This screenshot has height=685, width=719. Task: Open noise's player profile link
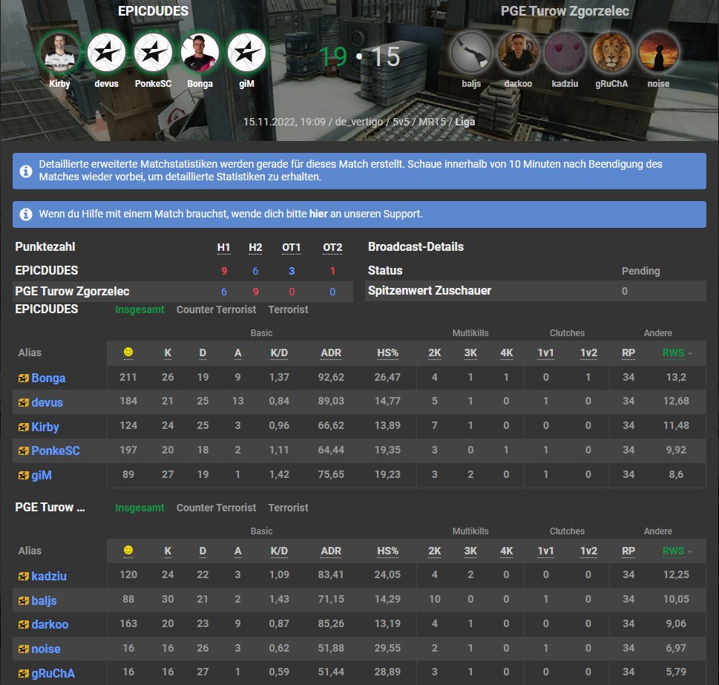coord(46,649)
